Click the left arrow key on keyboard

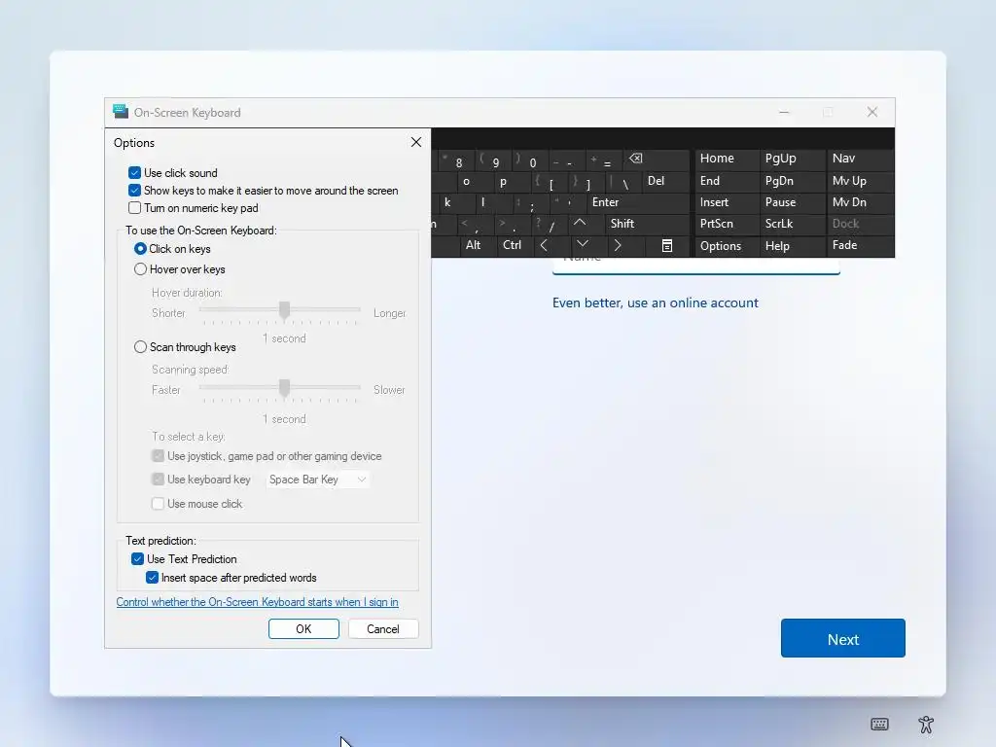point(544,245)
